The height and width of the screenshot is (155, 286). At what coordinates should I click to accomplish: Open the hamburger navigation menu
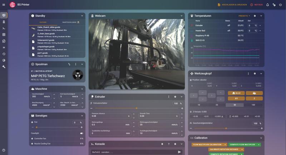click(x=4, y=5)
